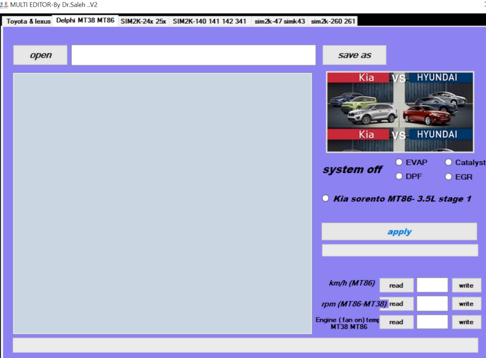This screenshot has height=358, width=486.
Task: Select the SIM2K-140 141 142 341 tab
Action: pos(210,21)
